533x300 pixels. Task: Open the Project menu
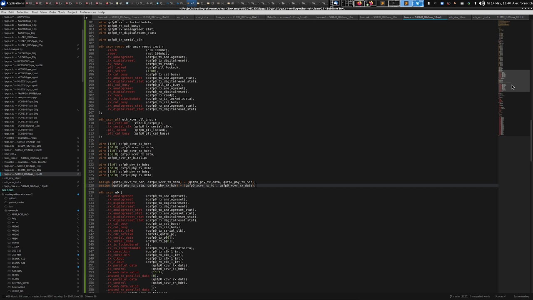pyautogui.click(x=72, y=12)
